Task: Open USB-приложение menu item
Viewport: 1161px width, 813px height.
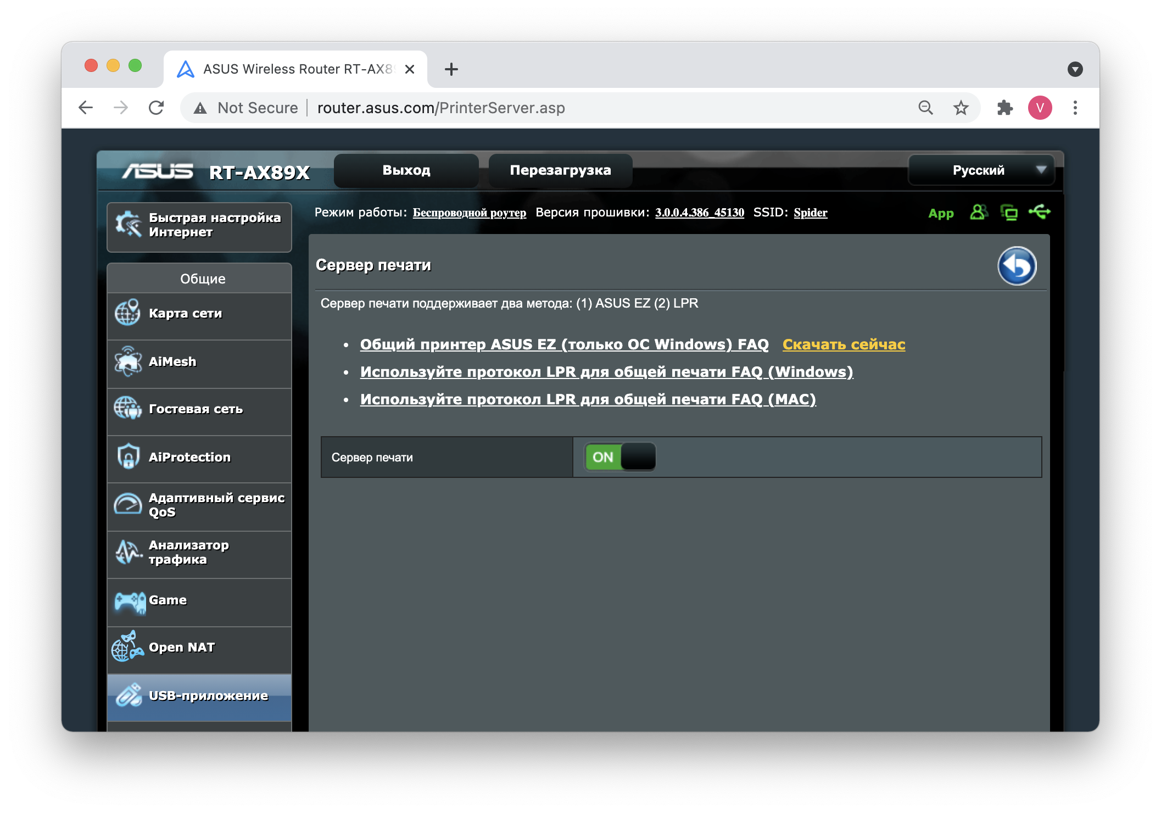Action: coord(199,697)
